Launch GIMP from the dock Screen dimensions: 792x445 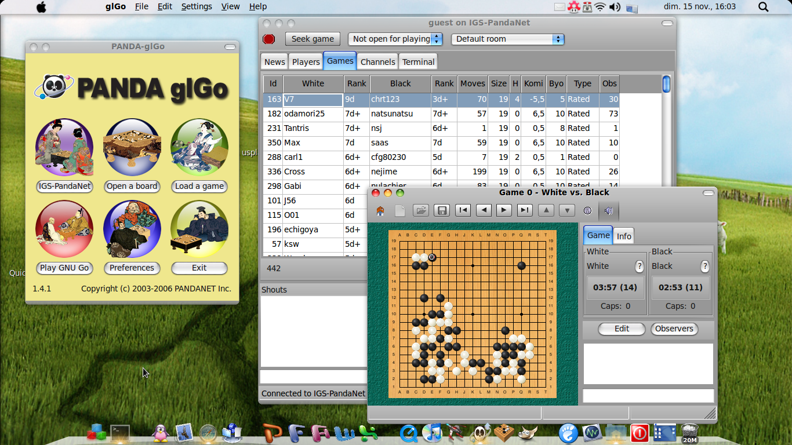click(x=527, y=433)
